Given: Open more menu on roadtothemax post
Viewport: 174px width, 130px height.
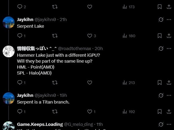Looking at the screenshot, I should (x=169, y=49).
